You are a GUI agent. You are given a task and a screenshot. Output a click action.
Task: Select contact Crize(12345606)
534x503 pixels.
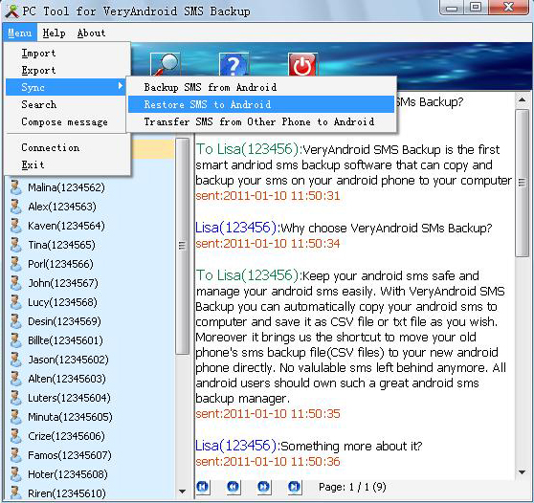(x=66, y=436)
